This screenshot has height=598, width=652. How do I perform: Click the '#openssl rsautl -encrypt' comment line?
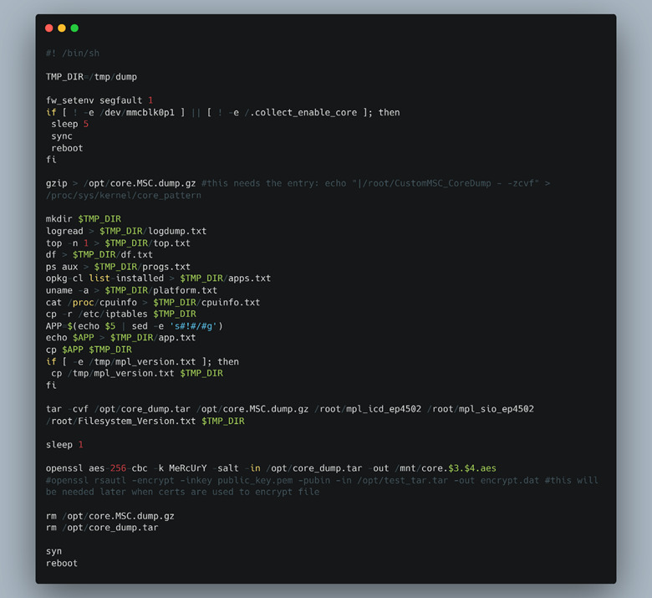point(322,480)
